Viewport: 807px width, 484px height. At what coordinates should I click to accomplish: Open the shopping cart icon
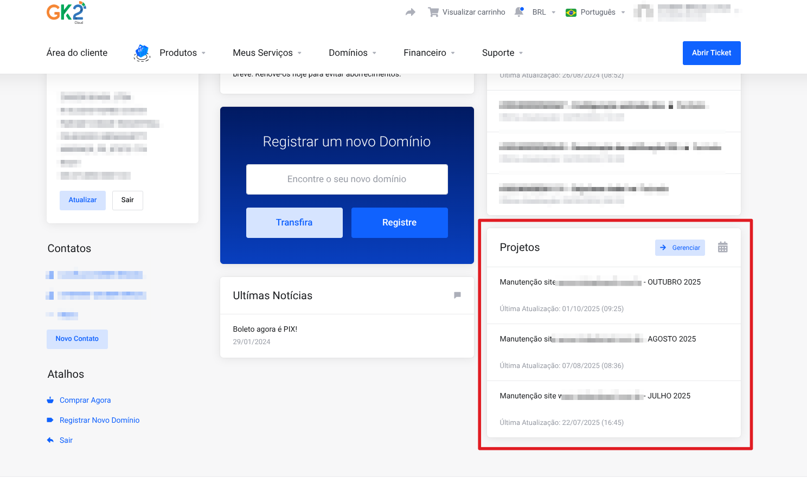coord(433,12)
